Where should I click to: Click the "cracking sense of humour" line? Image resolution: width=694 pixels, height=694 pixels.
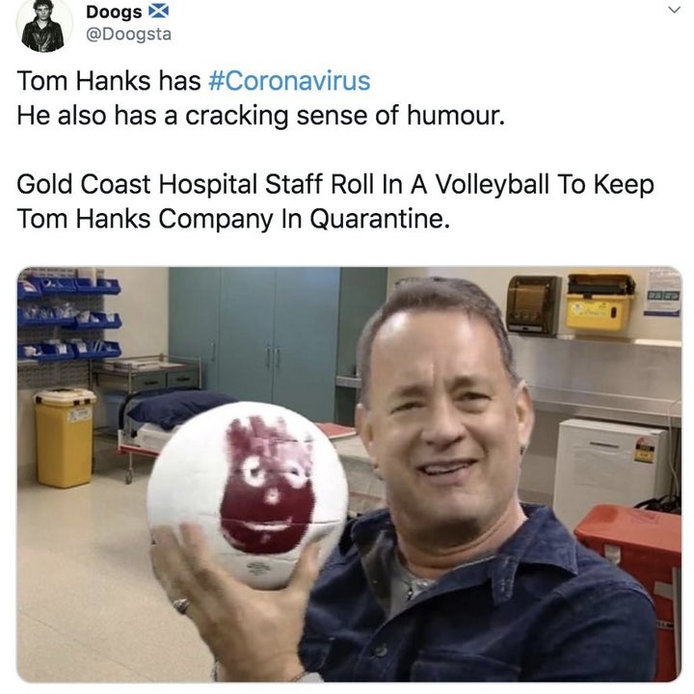click(x=260, y=116)
